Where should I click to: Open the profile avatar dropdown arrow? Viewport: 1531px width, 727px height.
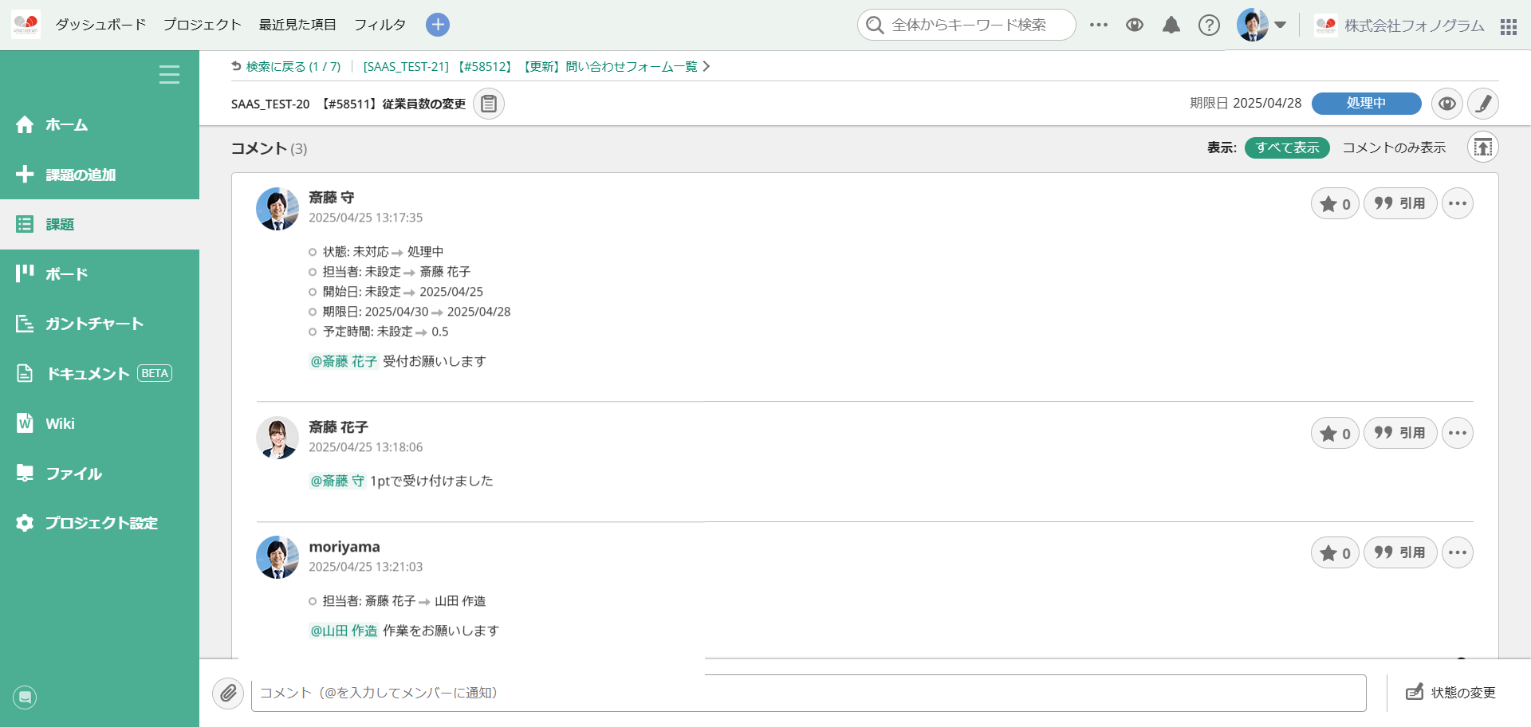click(1281, 25)
